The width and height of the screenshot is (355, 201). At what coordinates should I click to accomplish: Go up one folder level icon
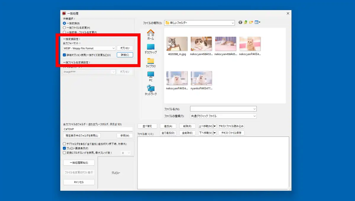[x=246, y=22]
